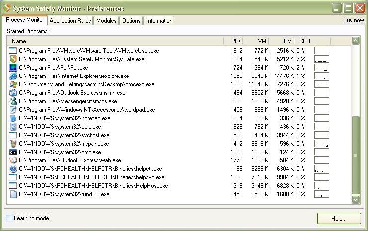Maximize the Preferences window
The width and height of the screenshot is (368, 231).
coord(348,8)
